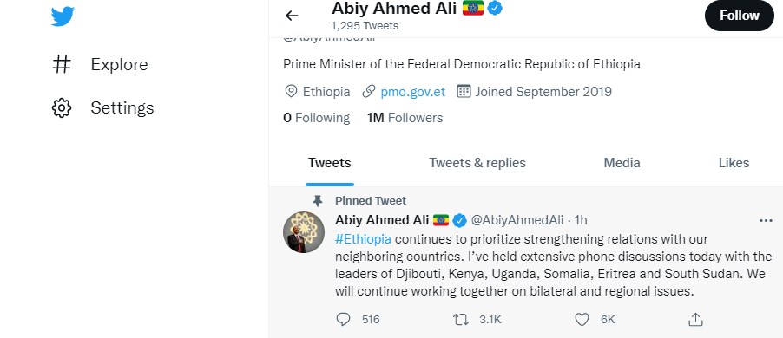Open the @AbiyAhmedAli handle in tweet
Image resolution: width=783 pixels, height=338 pixels.
pos(517,220)
